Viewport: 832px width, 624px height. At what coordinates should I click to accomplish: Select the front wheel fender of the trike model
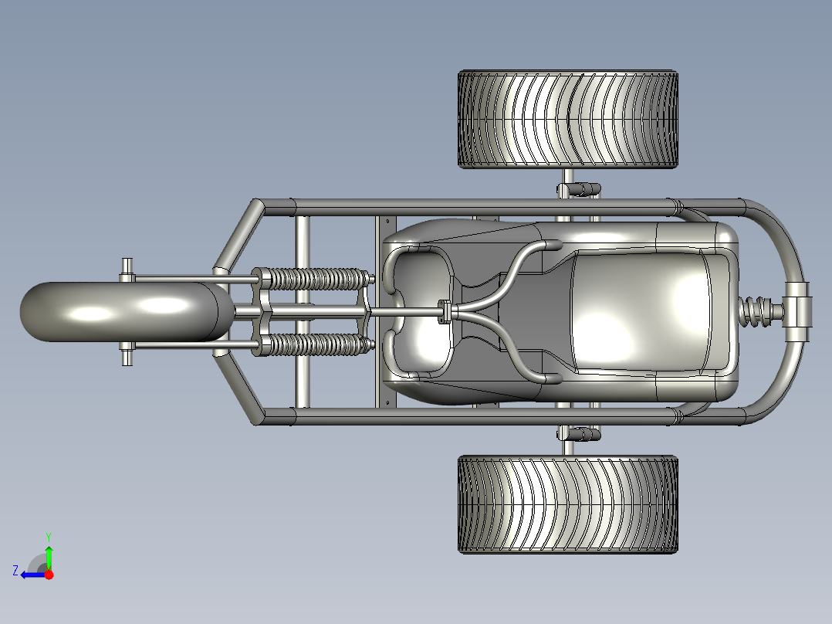coord(127,312)
